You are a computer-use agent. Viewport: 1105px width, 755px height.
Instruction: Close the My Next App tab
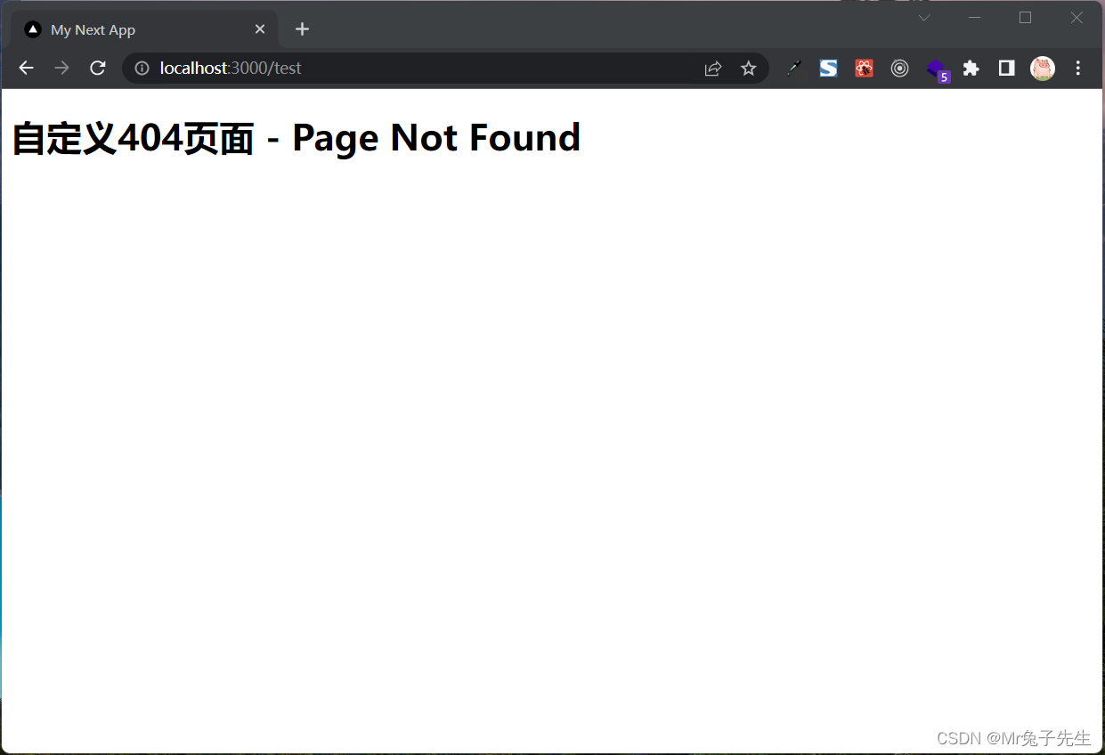[x=260, y=29]
